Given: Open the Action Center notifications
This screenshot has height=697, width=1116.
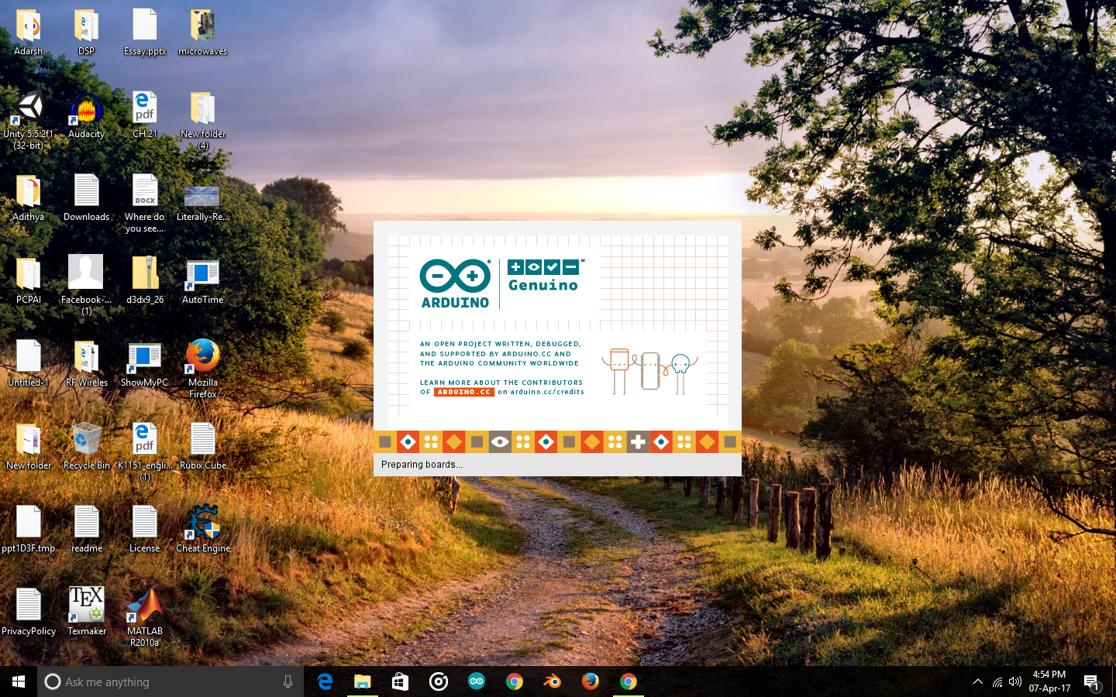Looking at the screenshot, I should (1092, 682).
